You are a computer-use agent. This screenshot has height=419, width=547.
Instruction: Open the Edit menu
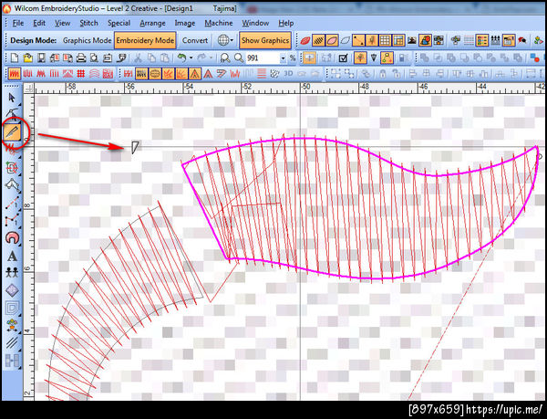point(39,23)
